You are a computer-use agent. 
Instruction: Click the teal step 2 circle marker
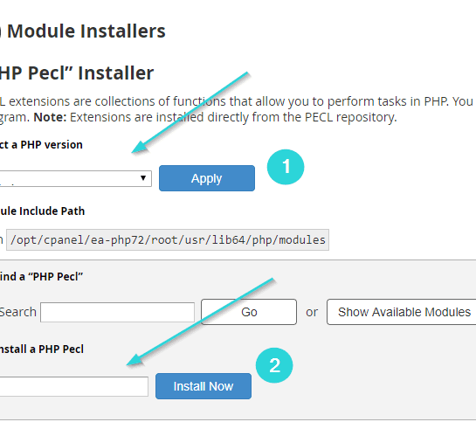(x=274, y=365)
